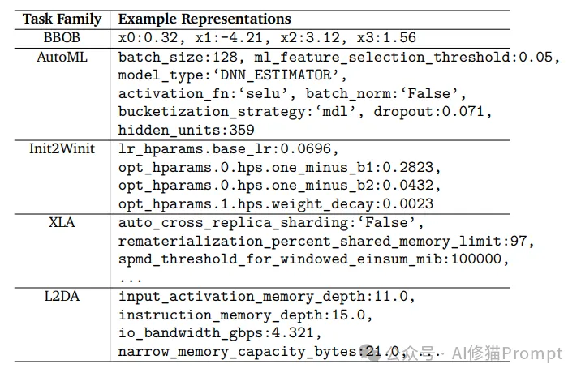
Task: Select the BBOB row label
Action: 62,37
